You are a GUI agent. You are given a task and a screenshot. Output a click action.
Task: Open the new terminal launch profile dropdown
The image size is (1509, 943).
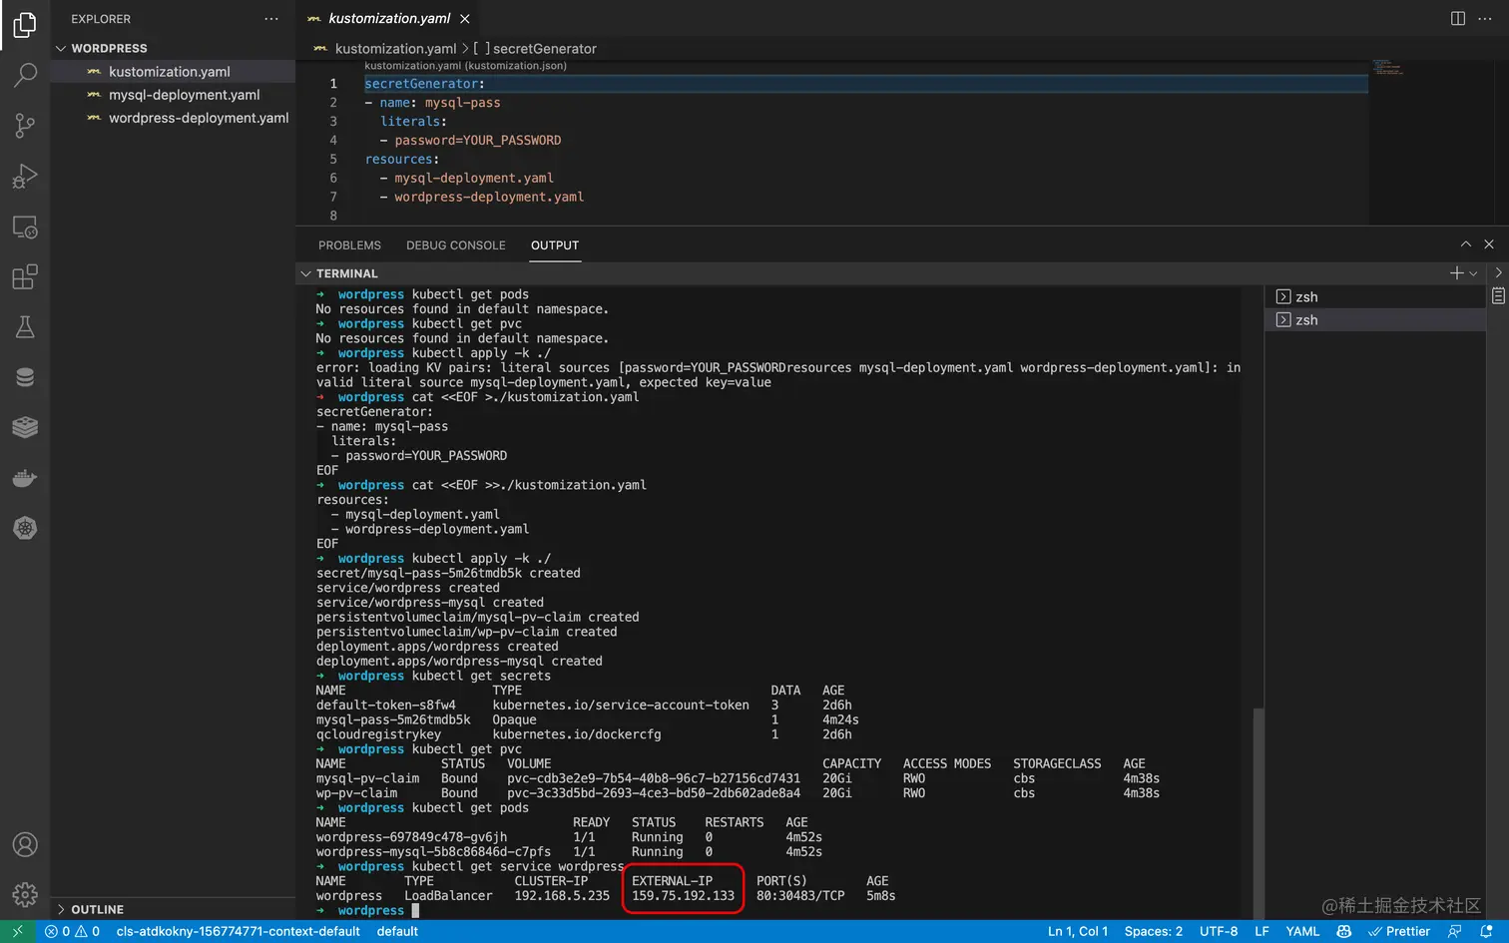coord(1473,273)
